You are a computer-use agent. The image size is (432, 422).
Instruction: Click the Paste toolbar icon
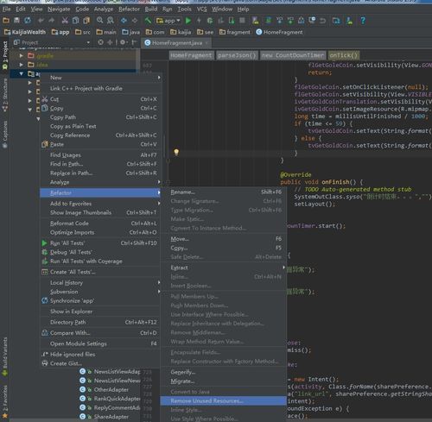pos(86,21)
